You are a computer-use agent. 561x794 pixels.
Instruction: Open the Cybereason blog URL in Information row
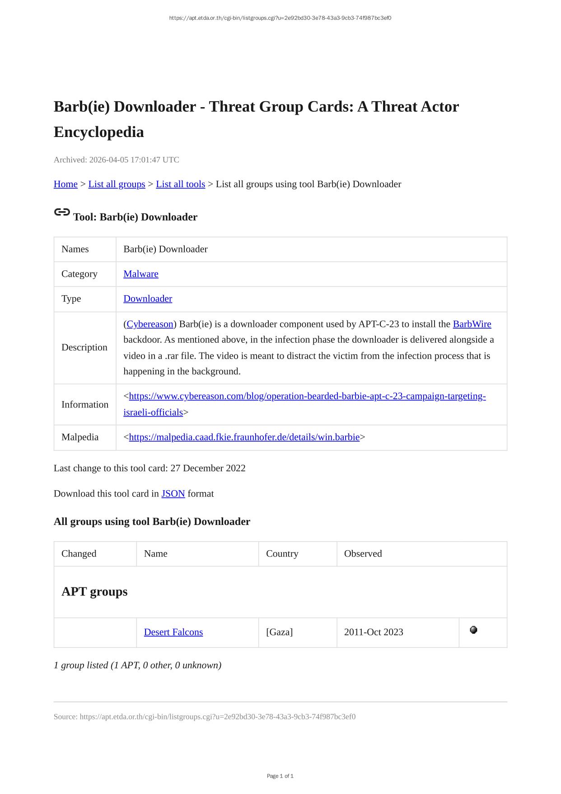click(x=307, y=397)
